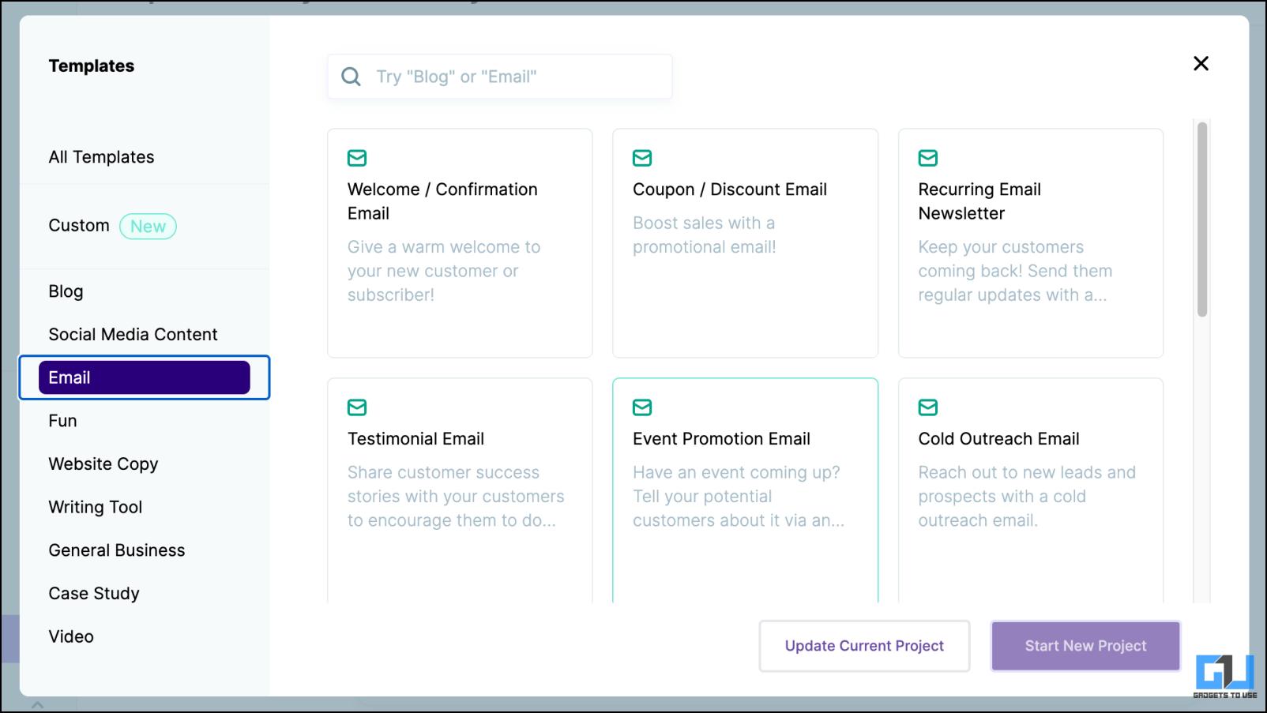Open Website Copy category
This screenshot has width=1267, height=713.
tap(103, 464)
